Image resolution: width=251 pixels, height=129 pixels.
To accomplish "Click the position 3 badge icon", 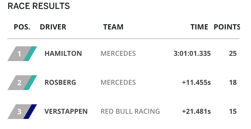I will pos(22,111).
